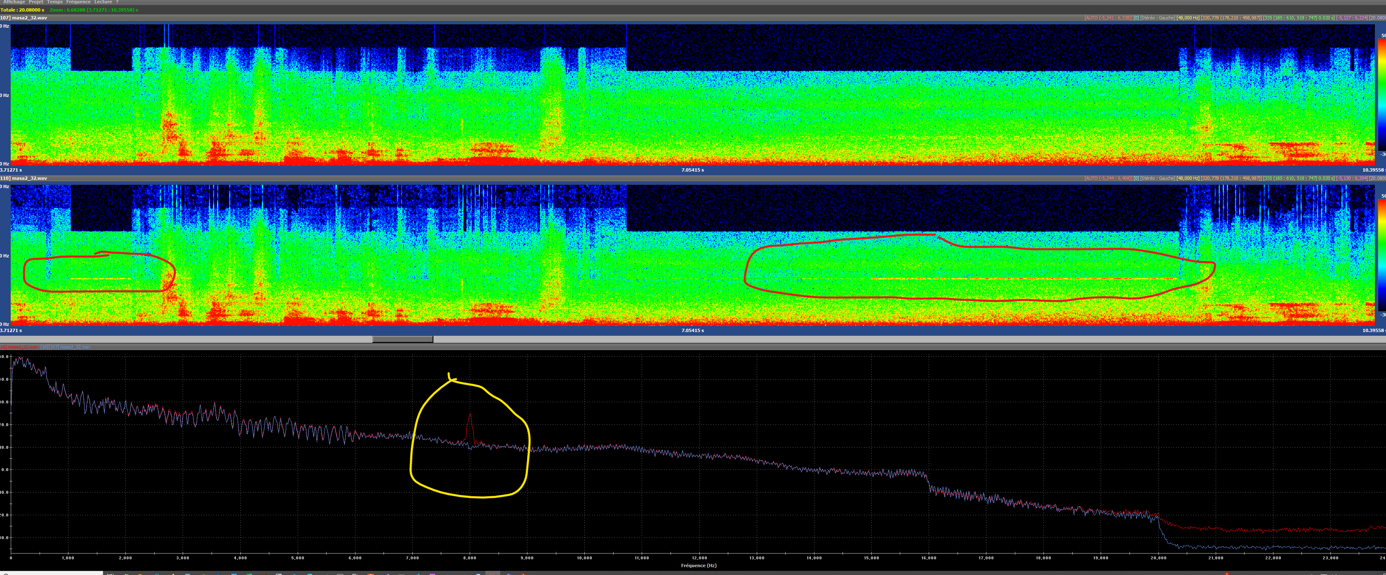Open the Fréquence menu
1386x575 pixels.
pos(78,2)
